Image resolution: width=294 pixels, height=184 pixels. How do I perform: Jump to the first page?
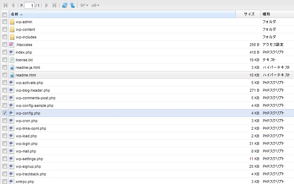tap(5, 5)
